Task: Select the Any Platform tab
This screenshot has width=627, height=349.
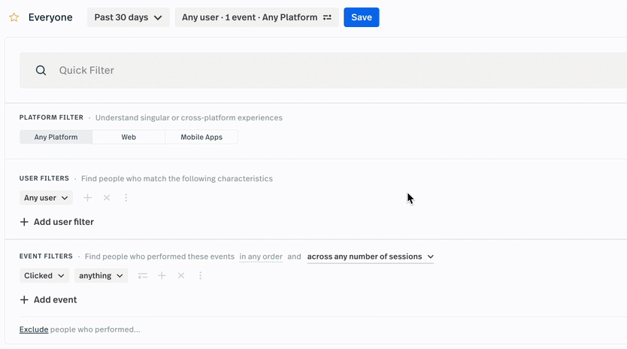Action: click(56, 137)
